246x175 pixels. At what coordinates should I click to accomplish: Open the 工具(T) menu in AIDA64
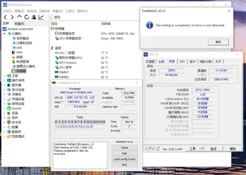[x=70, y=11]
